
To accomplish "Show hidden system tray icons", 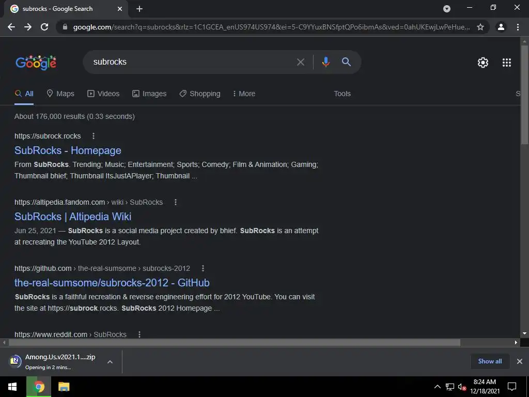I will (437, 387).
